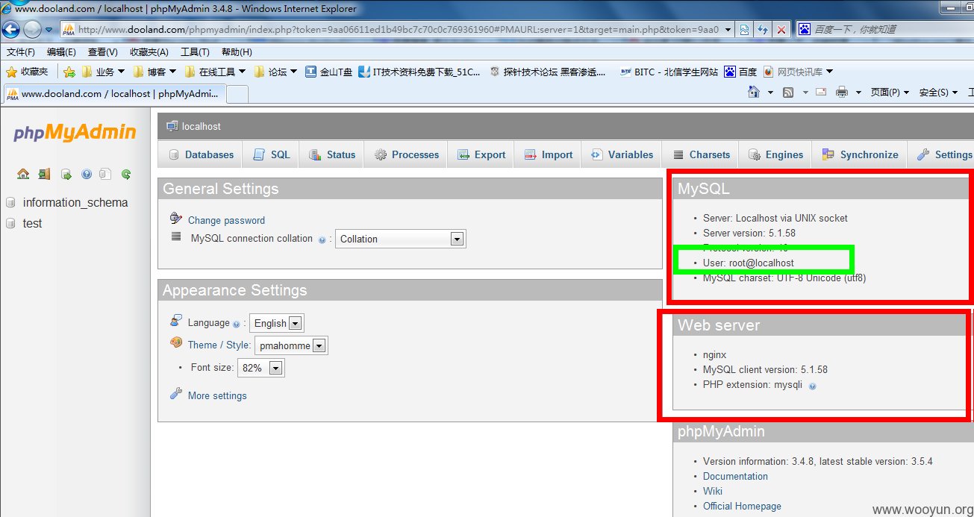The image size is (974, 517).
Task: Open the SQL tab
Action: click(x=272, y=154)
